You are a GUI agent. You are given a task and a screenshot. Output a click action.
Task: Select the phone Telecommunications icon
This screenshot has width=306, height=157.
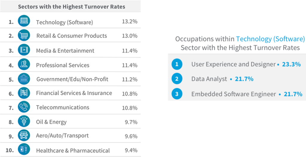(24, 107)
